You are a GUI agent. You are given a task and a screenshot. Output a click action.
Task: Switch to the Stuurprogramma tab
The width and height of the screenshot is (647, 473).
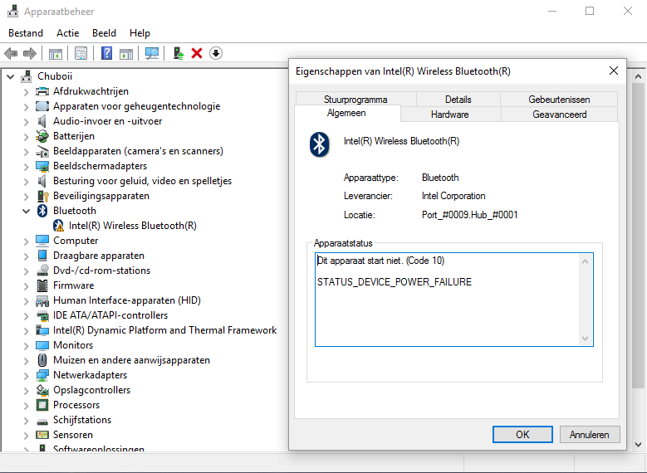point(355,100)
